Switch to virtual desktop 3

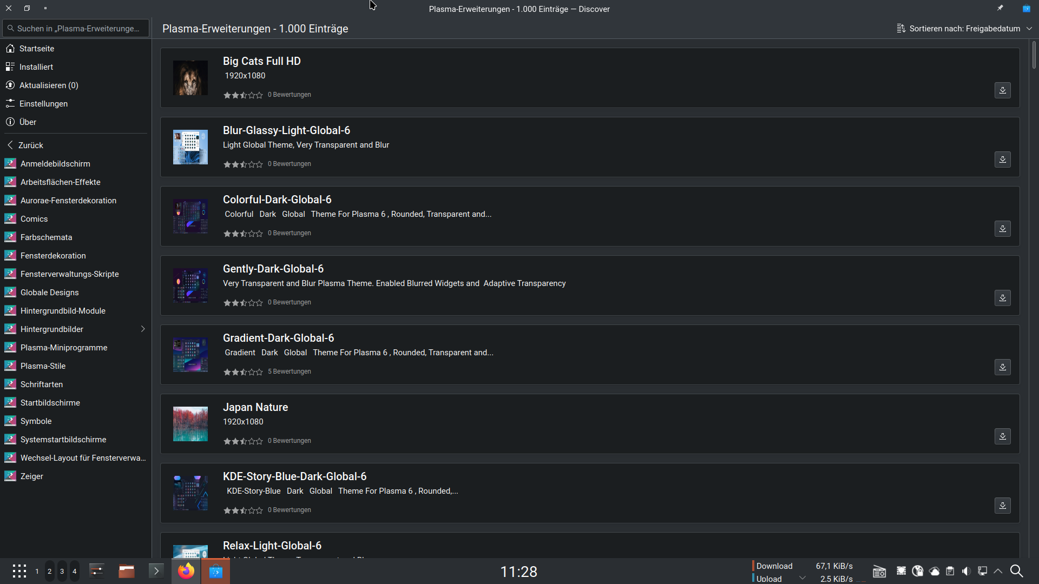(x=62, y=572)
